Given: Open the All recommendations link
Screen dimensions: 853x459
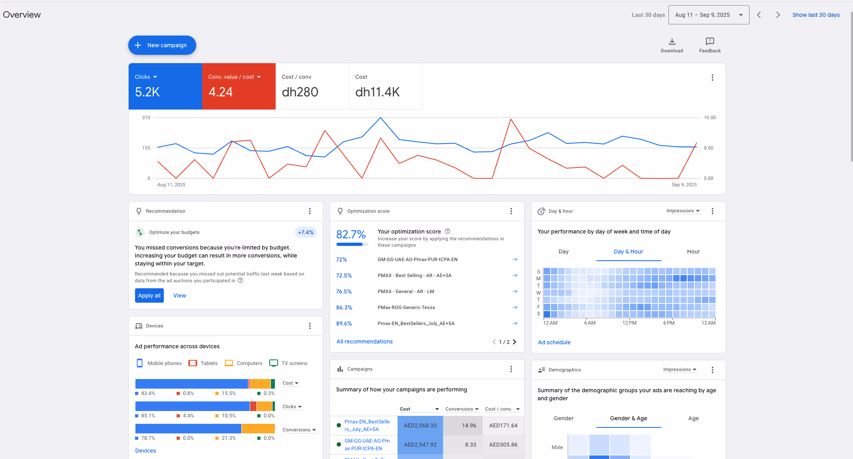Looking at the screenshot, I should coord(364,341).
